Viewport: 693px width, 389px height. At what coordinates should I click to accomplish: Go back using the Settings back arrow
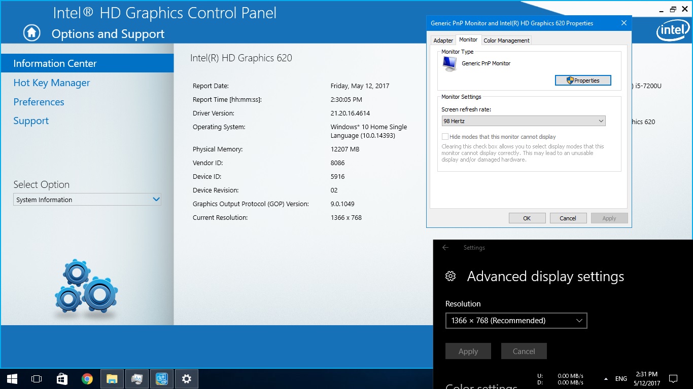coord(445,248)
